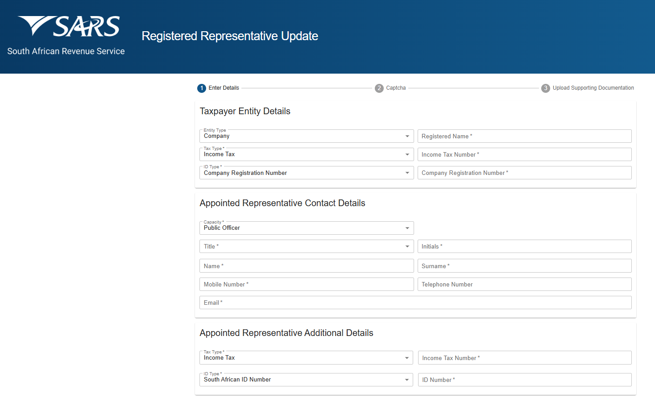Click the step 2 Captcha circle icon
Viewport: 655px width, 398px height.
(379, 88)
